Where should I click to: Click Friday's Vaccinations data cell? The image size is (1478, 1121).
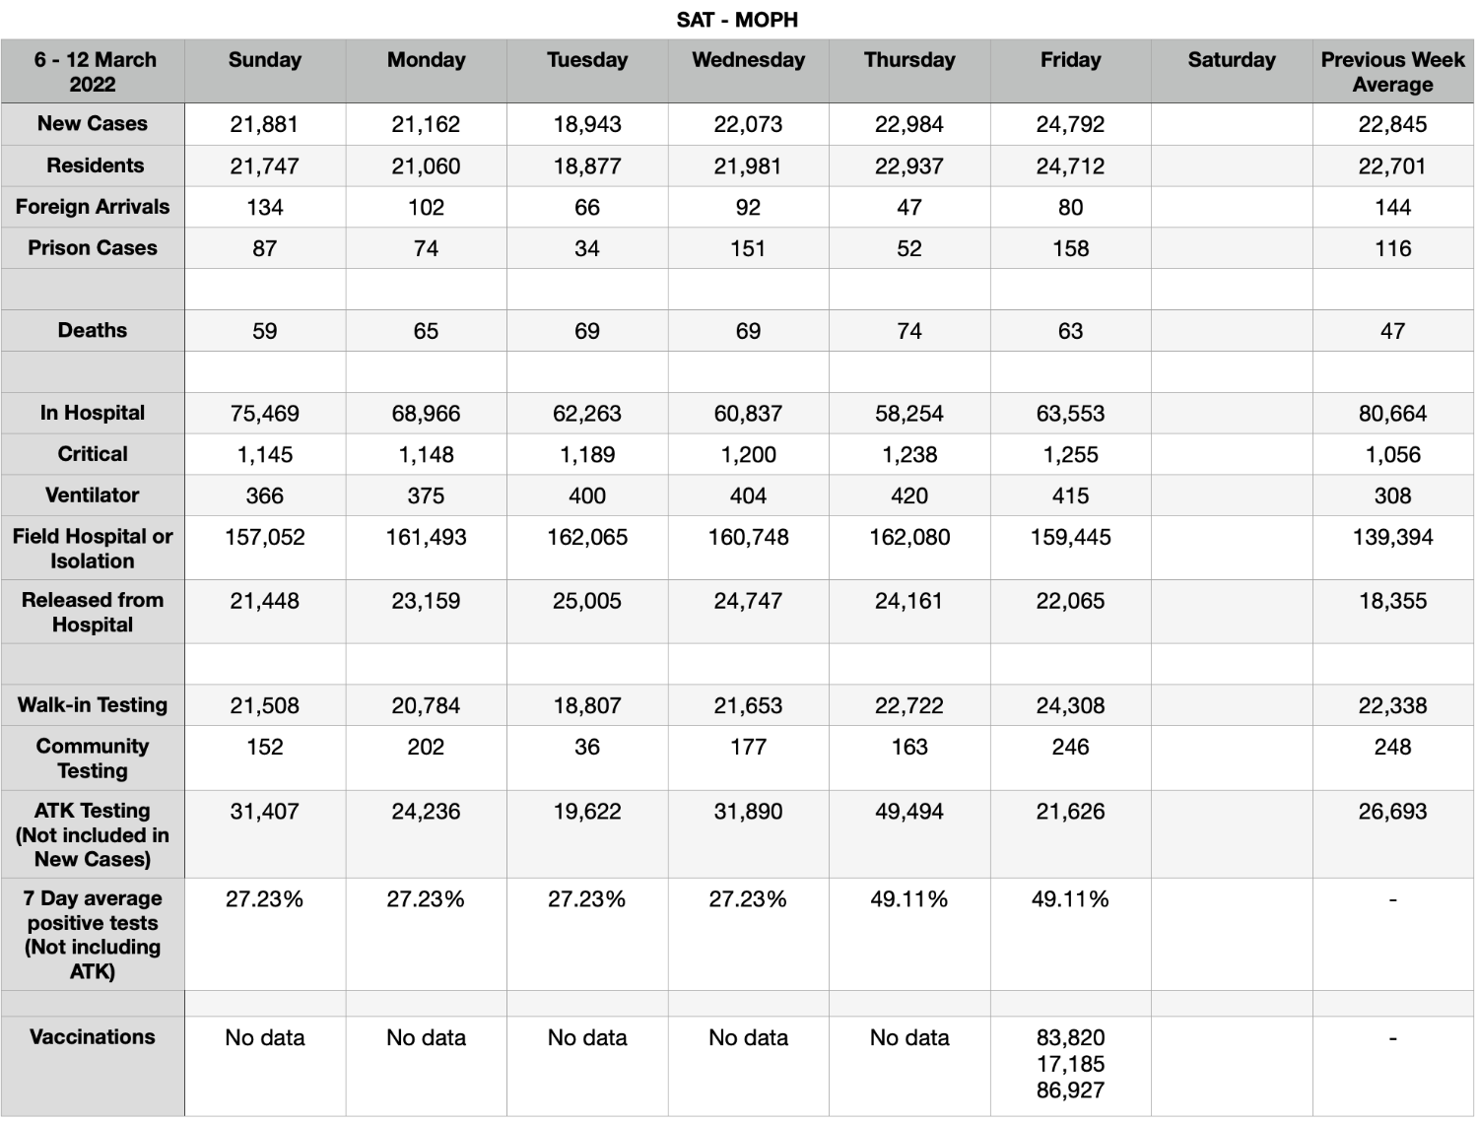[x=1070, y=1066]
